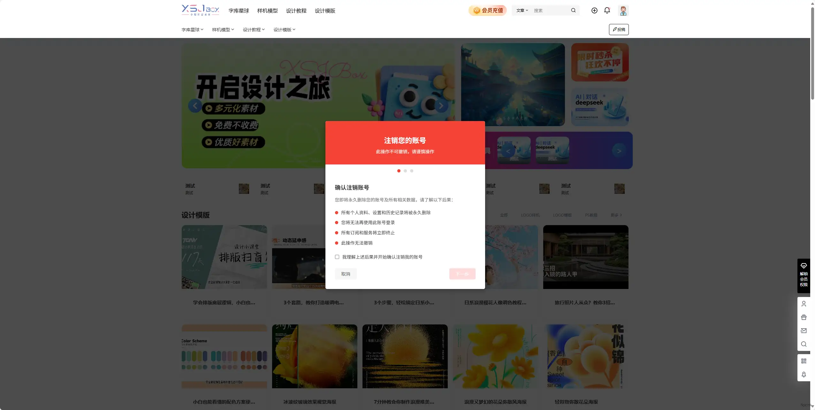Click the plus (upload) icon in header

coord(594,11)
